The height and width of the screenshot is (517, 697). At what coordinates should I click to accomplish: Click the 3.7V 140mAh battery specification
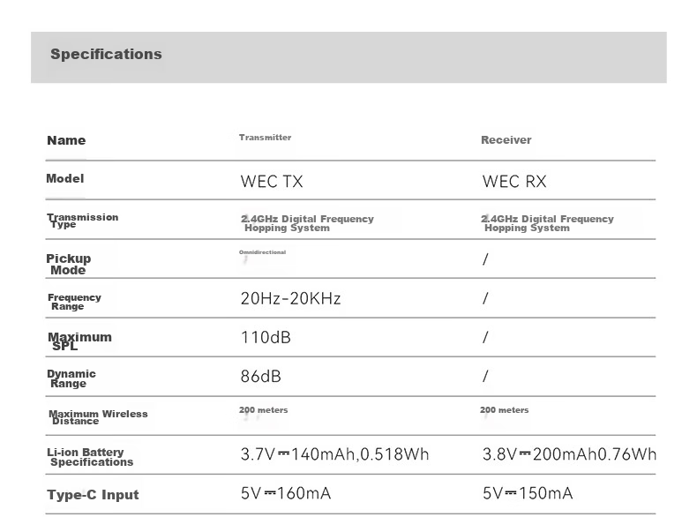pyautogui.click(x=334, y=454)
